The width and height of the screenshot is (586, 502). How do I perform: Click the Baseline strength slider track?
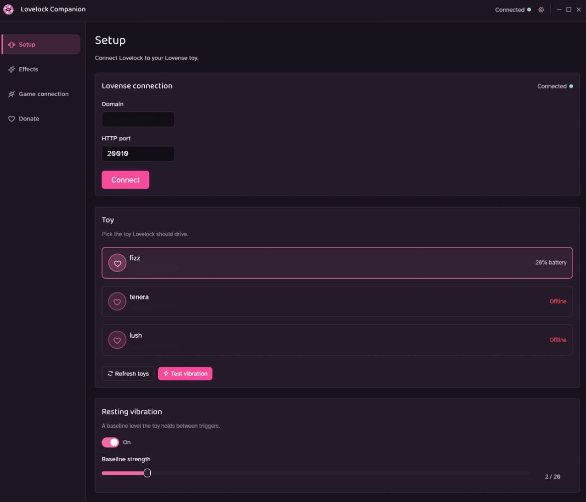coord(316,473)
